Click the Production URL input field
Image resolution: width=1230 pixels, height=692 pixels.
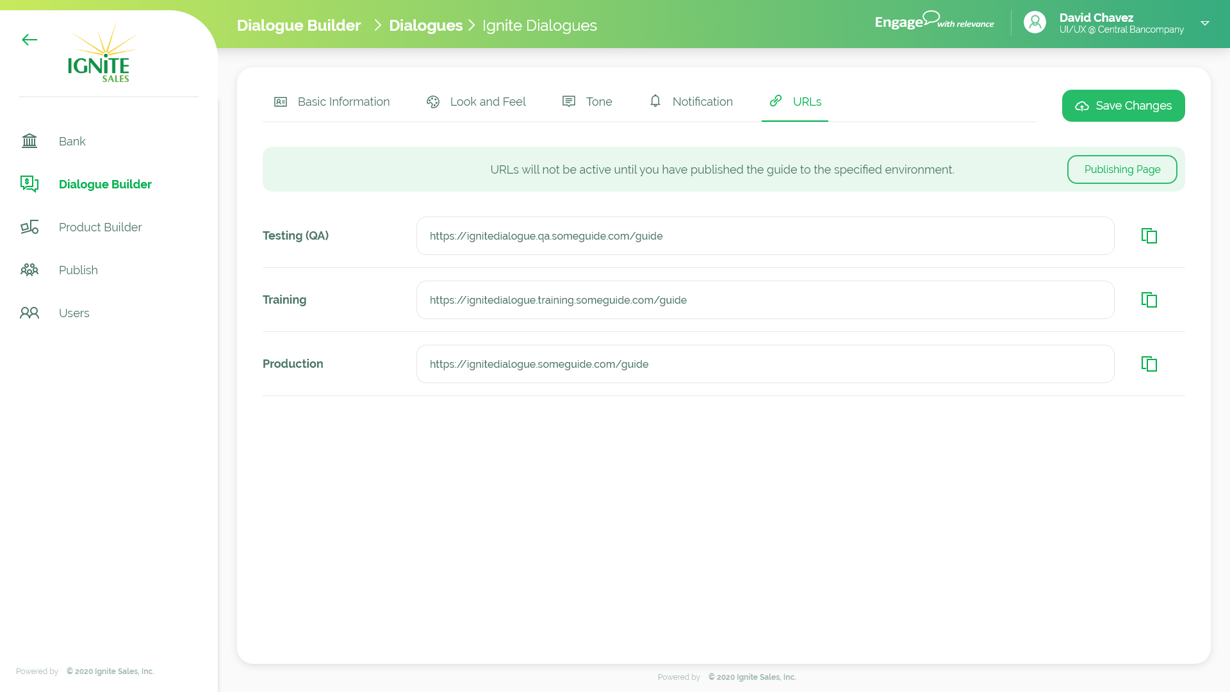765,364
